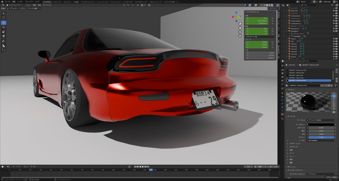
Task: Lock the X location value
Action: 272,18
